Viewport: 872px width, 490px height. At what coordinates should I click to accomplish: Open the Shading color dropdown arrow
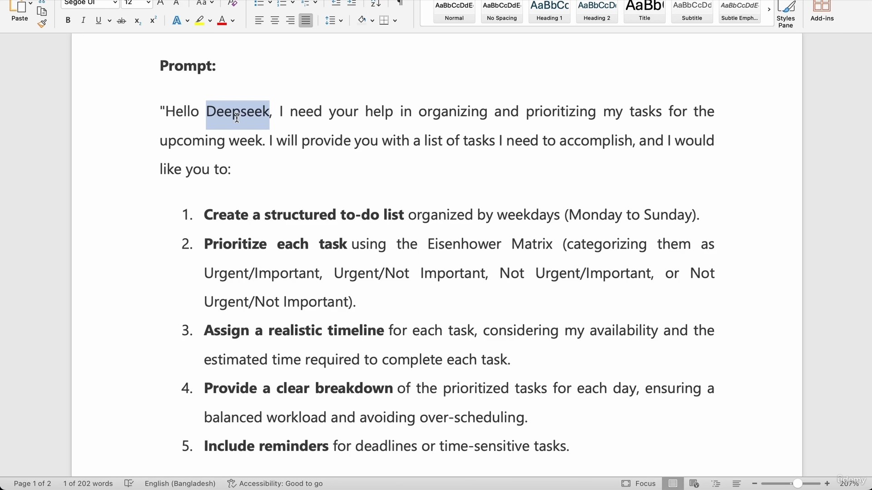pos(372,20)
